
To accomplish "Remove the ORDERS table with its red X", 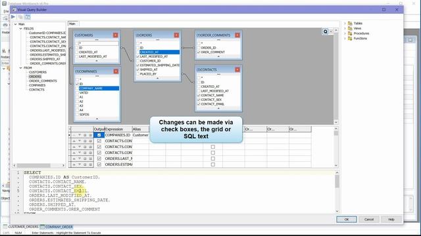I will coord(176,35).
